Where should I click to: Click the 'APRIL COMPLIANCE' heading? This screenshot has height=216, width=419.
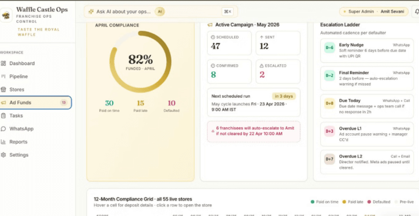[x=117, y=25]
